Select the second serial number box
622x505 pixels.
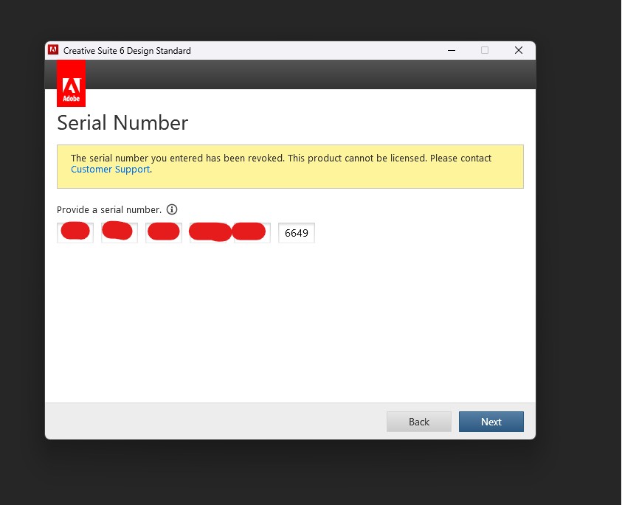click(x=119, y=232)
